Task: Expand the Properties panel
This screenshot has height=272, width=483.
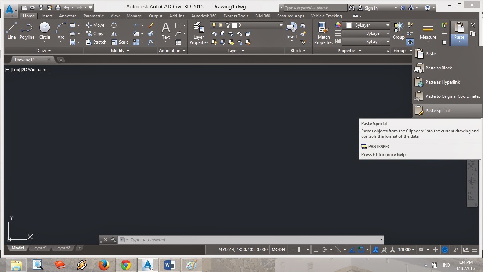Action: click(349, 51)
